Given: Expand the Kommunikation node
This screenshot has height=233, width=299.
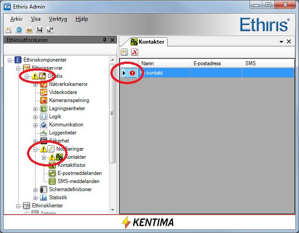Looking at the screenshot, I should [35, 125].
